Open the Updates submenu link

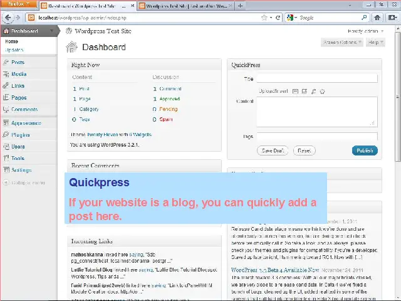[14, 50]
